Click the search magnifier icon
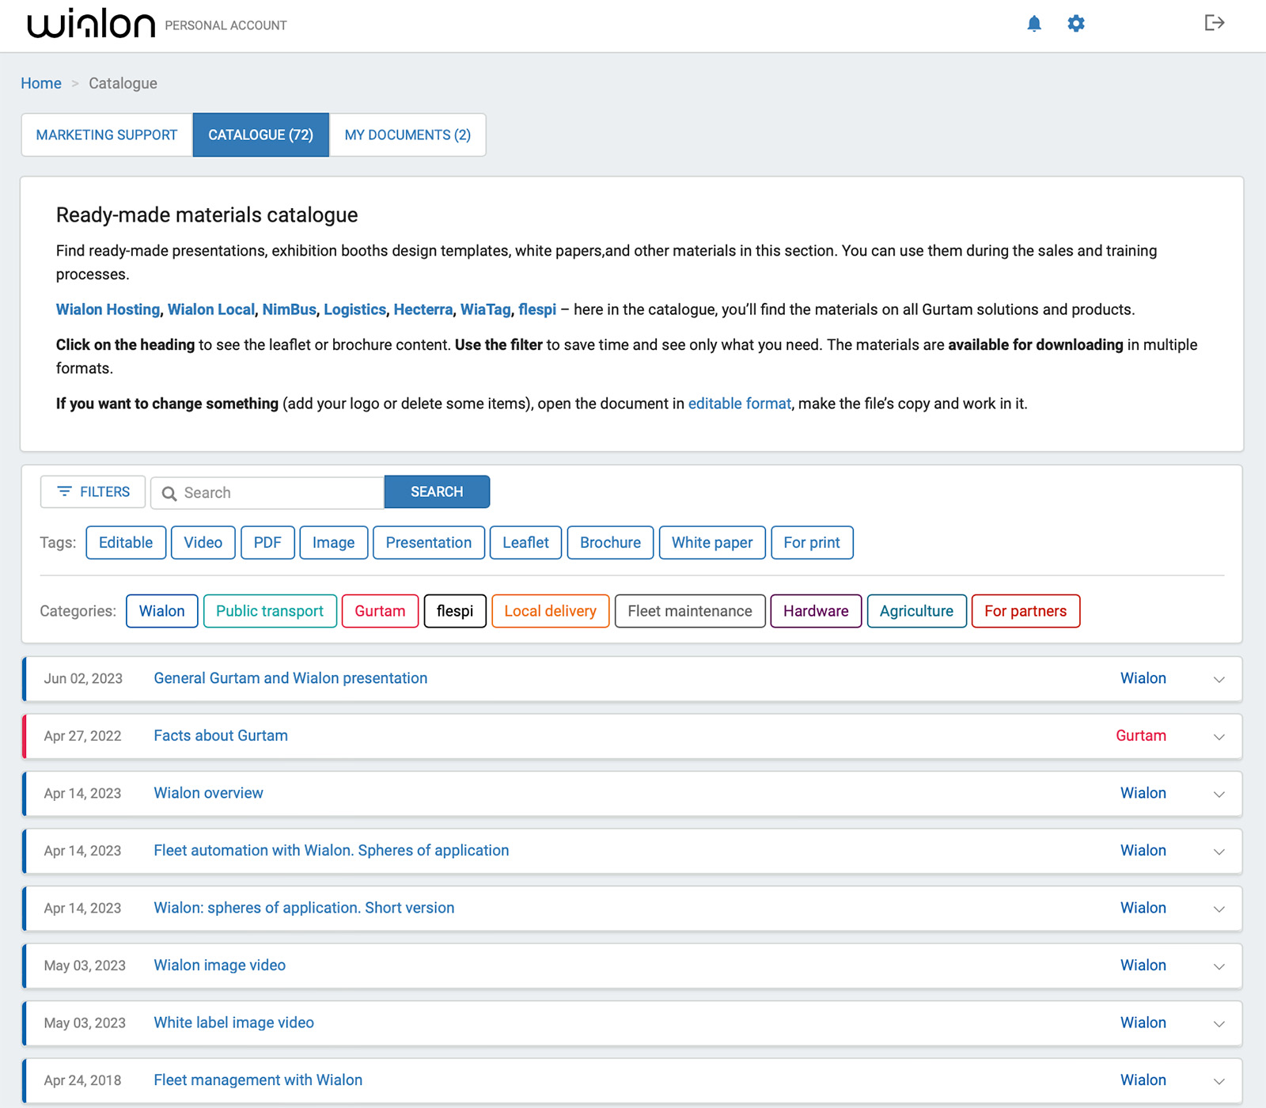Screen dimensions: 1266x1108 pos(169,492)
